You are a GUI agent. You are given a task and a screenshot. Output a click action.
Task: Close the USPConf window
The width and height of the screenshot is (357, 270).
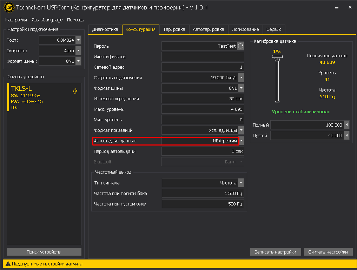point(350,7)
